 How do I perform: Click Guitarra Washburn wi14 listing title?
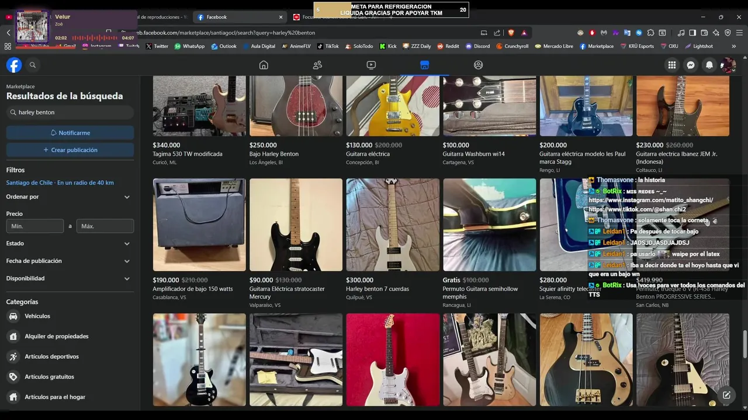474,154
